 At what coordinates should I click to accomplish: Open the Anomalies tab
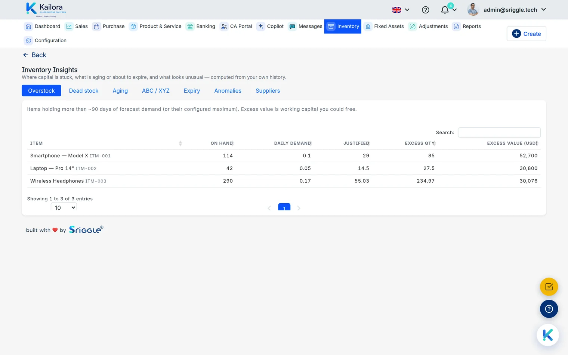click(x=228, y=91)
